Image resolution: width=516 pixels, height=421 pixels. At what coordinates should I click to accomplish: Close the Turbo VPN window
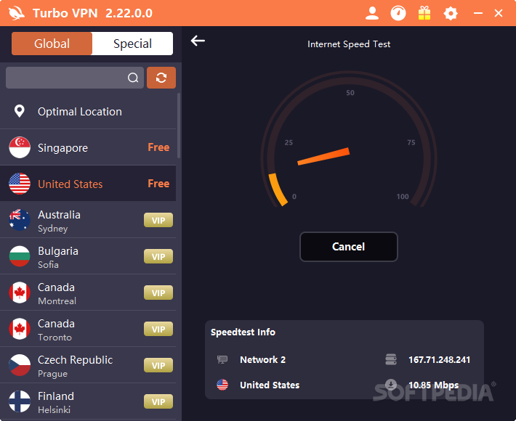click(x=499, y=14)
